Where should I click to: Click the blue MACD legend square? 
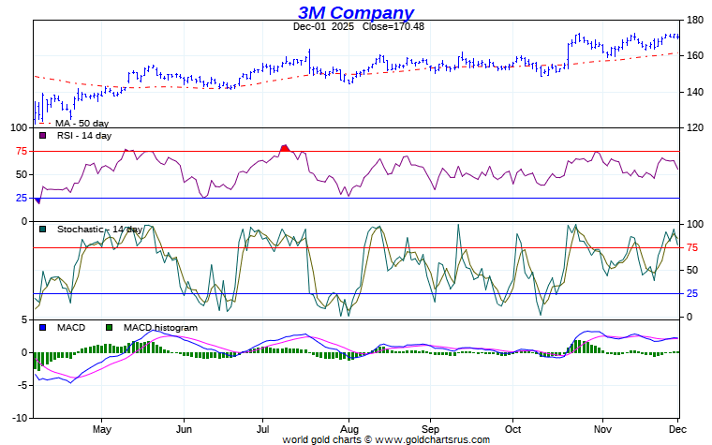coord(42,328)
